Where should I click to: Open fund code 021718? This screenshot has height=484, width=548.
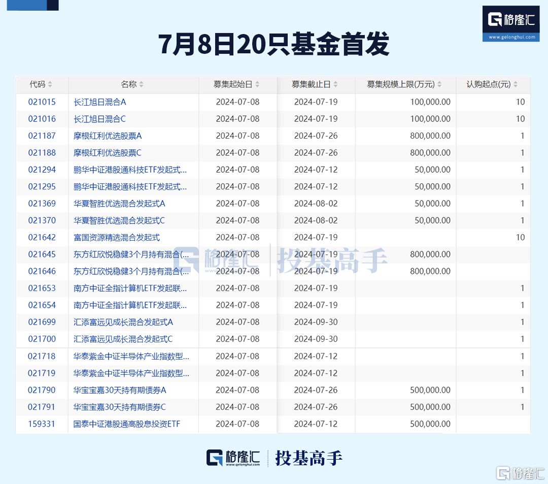(x=42, y=357)
